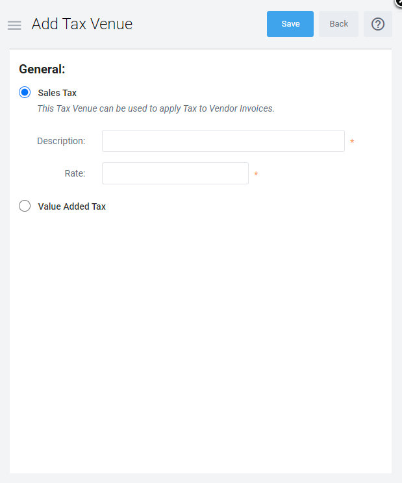This screenshot has width=402, height=483.
Task: Close the panel with the corner X icon
Action: pyautogui.click(x=398, y=2)
